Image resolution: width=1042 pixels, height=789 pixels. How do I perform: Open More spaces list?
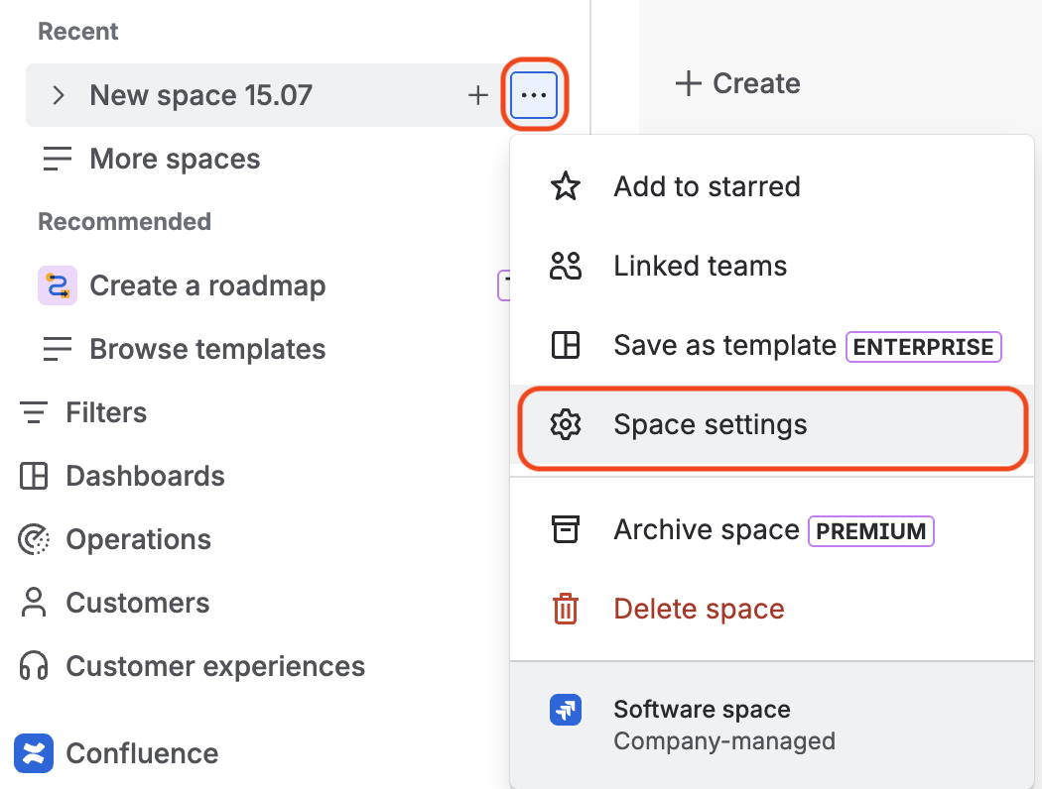151,159
